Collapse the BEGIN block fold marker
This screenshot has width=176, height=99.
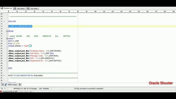(7, 31)
